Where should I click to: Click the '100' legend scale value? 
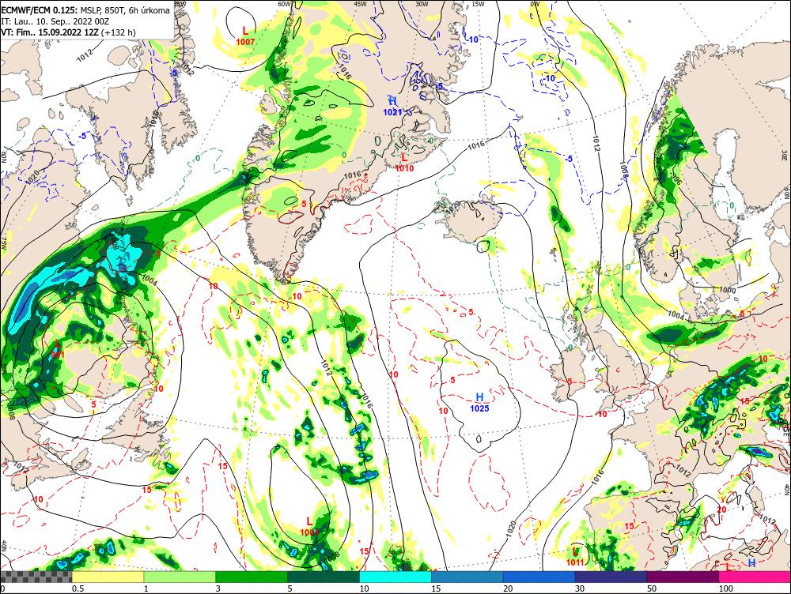[725, 588]
